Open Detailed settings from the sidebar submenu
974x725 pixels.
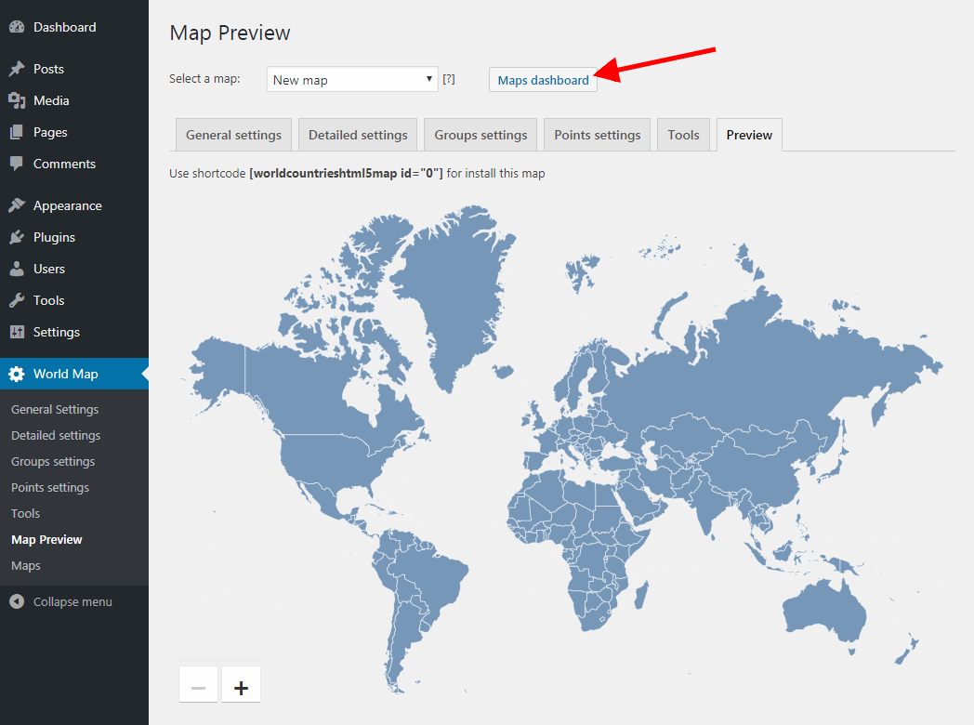55,435
